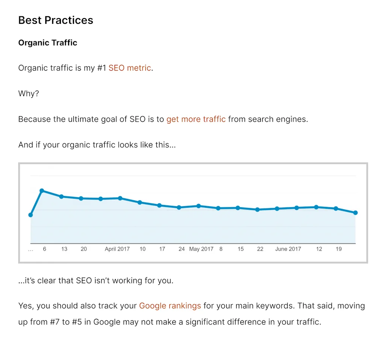Click the data point above the 13 label
Screen dimensions: 387x341
pos(61,196)
